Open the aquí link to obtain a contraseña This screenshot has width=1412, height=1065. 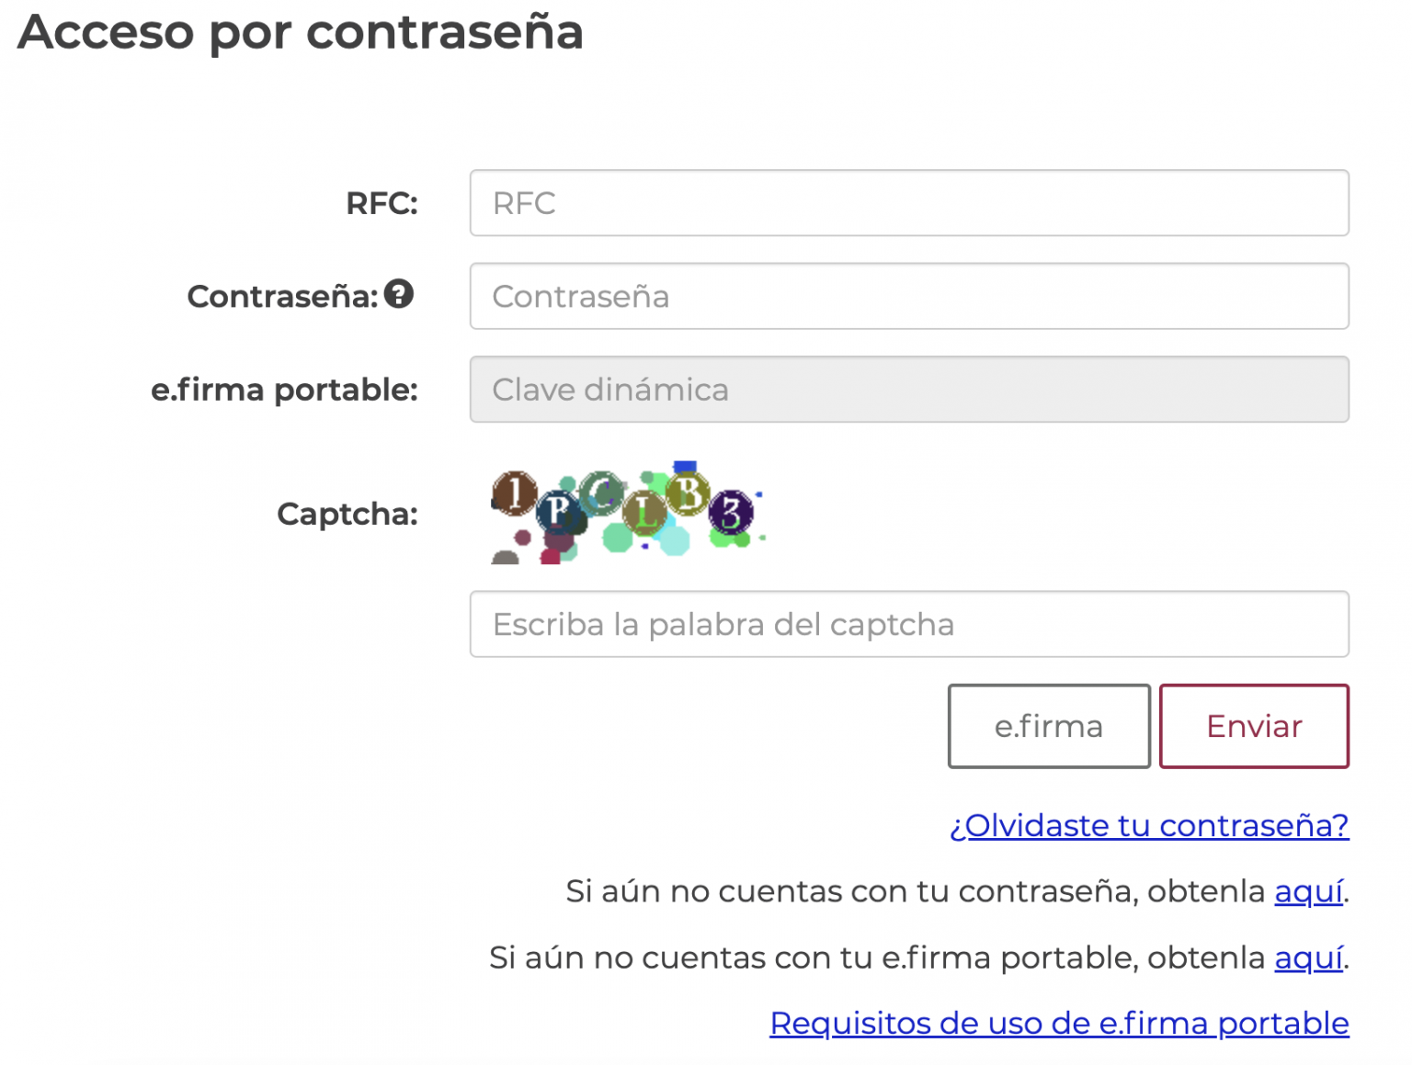pyautogui.click(x=1309, y=890)
